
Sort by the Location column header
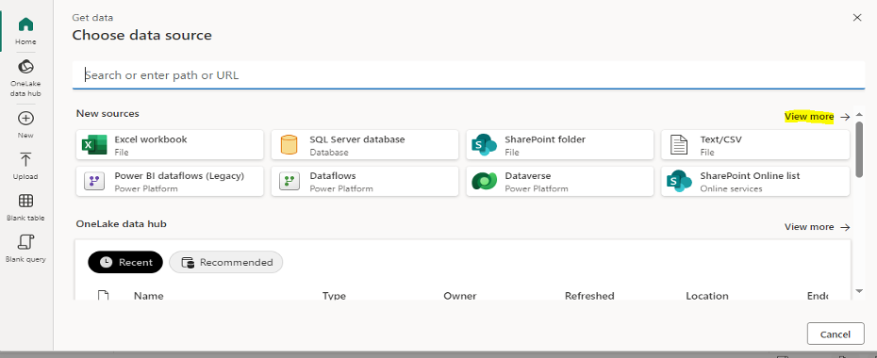point(707,296)
